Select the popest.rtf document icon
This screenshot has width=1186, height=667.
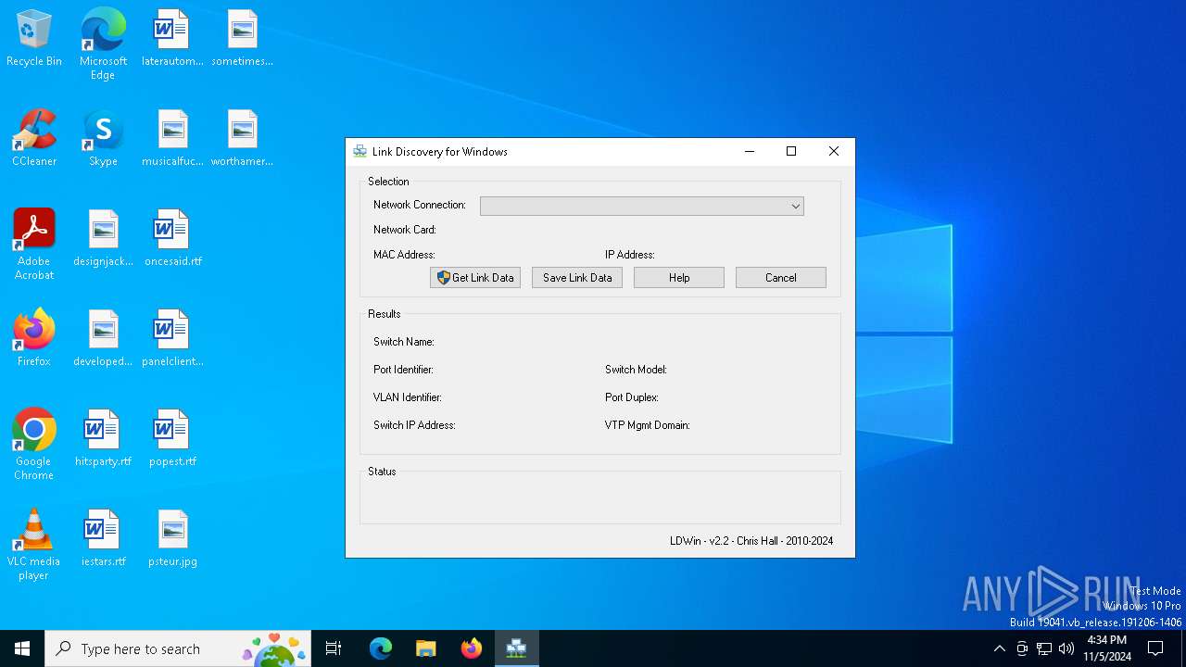click(x=172, y=439)
